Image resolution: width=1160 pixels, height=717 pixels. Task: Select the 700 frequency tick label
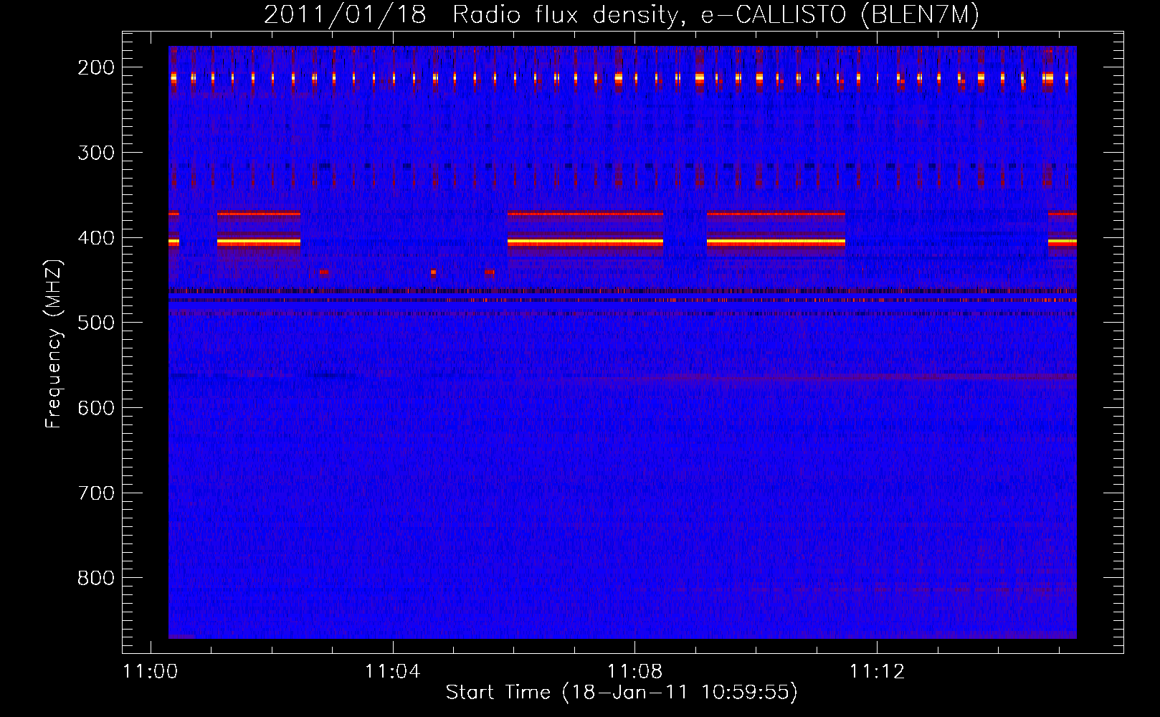96,493
